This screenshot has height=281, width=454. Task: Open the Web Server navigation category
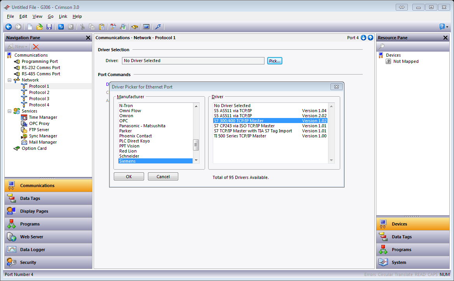[49, 237]
